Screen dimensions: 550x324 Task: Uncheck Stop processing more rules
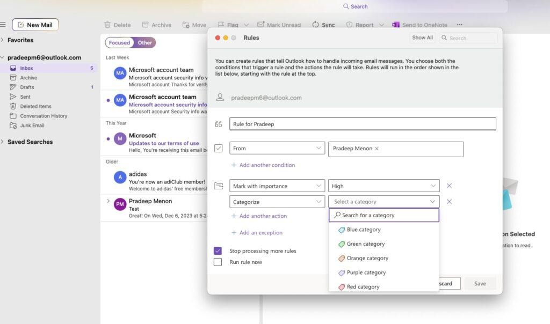[218, 251]
